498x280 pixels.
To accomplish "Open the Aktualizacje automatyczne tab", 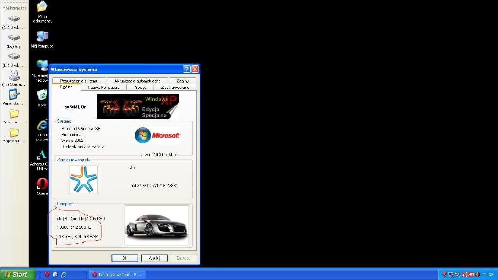I will pos(137,81).
